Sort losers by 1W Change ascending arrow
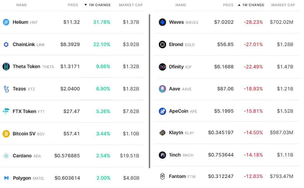This screenshot has width=304, height=188. click(239, 5)
